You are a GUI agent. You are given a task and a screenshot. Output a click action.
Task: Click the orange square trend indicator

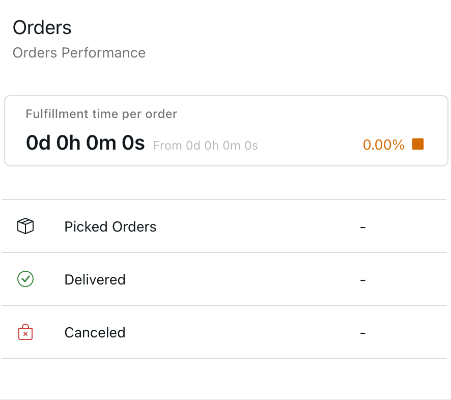[418, 145]
